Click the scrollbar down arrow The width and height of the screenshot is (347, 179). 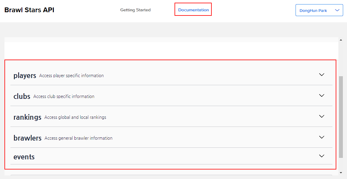click(341, 172)
